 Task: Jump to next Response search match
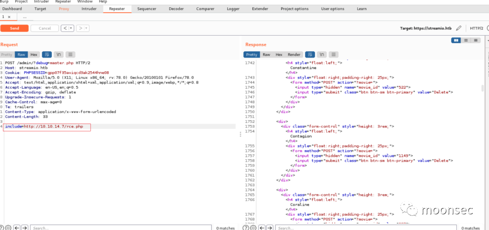pyautogui.click(x=269, y=228)
